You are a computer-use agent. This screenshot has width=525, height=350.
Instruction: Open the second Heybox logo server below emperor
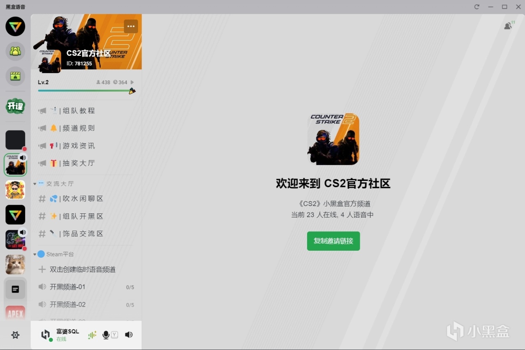tap(15, 215)
